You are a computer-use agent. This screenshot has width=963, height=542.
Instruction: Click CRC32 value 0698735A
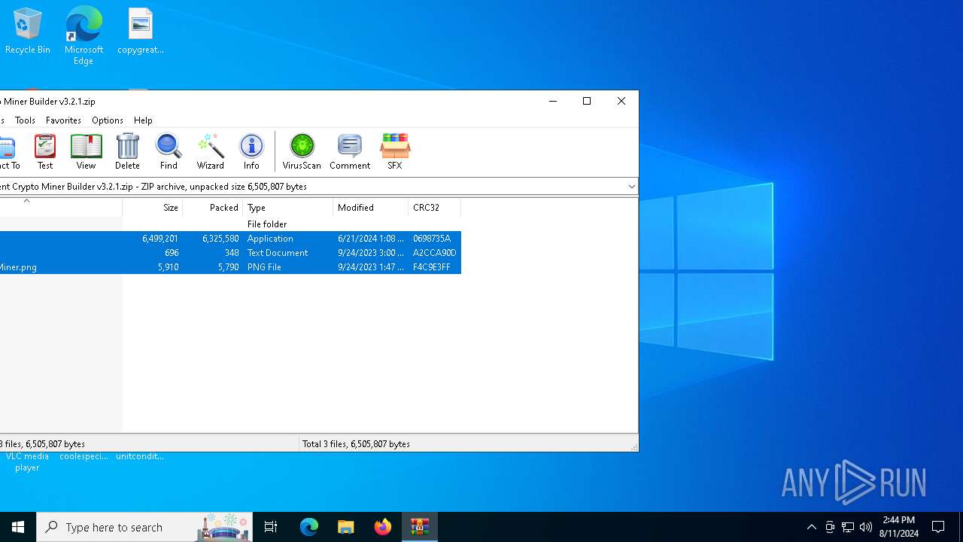pyautogui.click(x=432, y=239)
